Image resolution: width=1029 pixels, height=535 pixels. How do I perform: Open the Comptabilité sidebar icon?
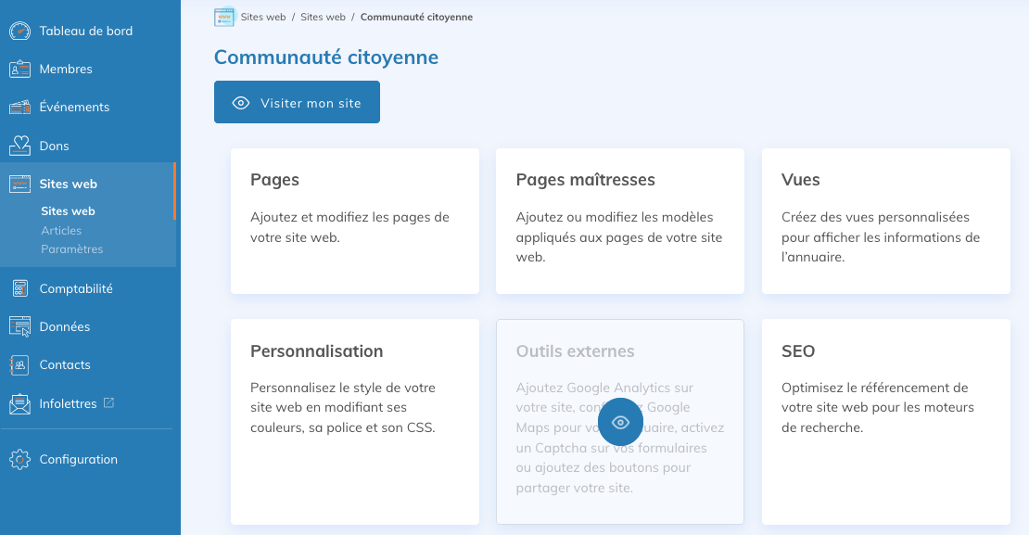[x=19, y=288]
